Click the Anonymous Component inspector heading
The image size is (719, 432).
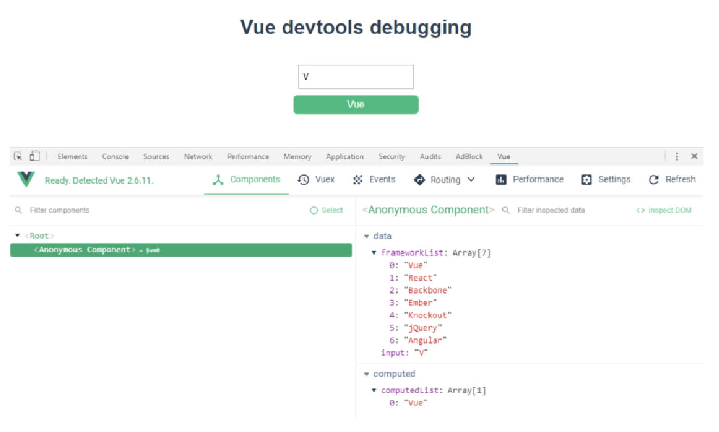point(428,210)
